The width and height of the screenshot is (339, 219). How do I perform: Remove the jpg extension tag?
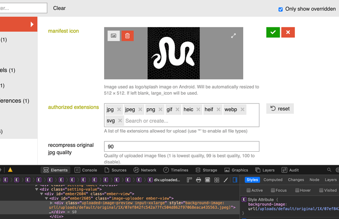tap(119, 109)
